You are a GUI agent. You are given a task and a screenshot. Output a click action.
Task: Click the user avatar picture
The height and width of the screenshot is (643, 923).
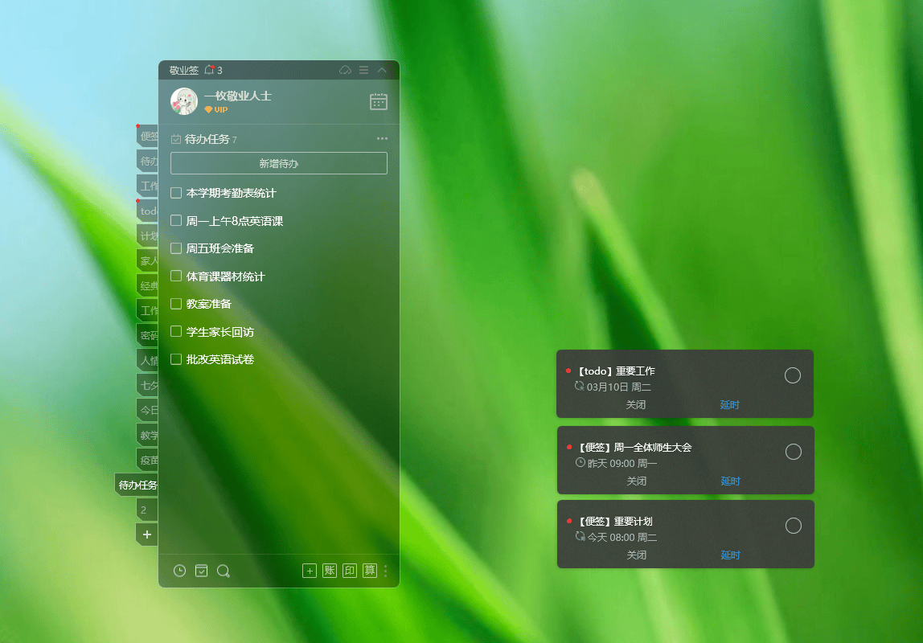184,101
